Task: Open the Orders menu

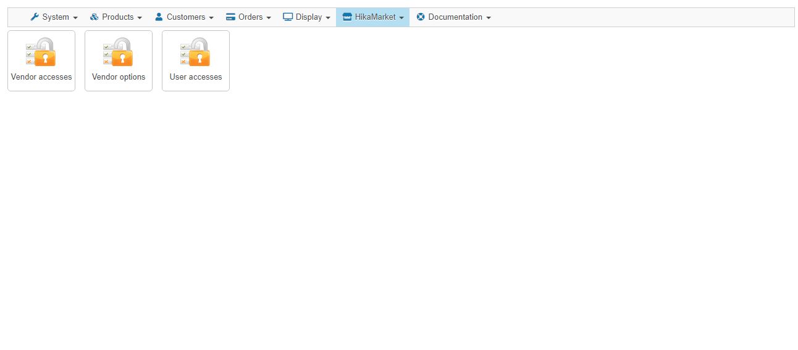Action: point(248,17)
